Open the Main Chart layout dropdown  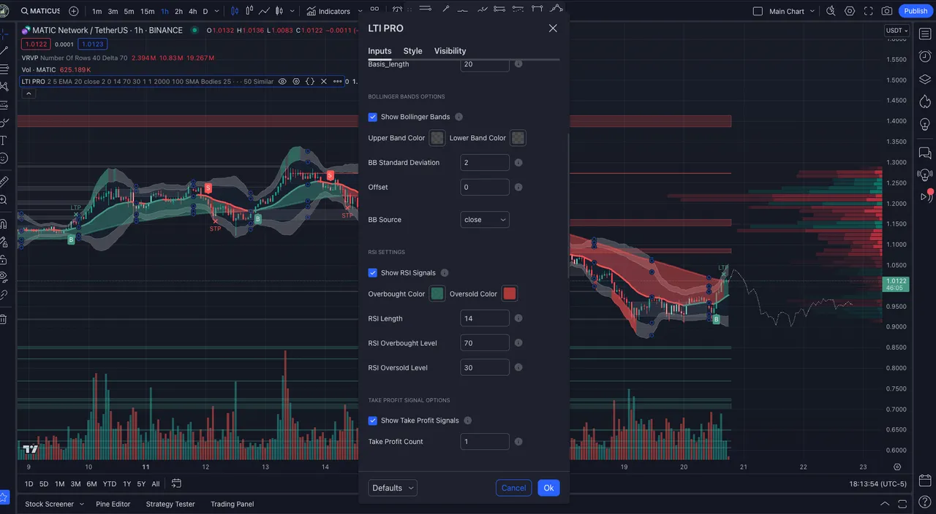(811, 11)
